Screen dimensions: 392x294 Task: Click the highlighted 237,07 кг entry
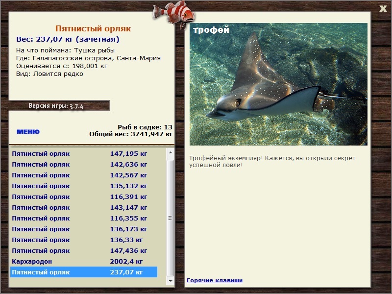[x=84, y=272]
